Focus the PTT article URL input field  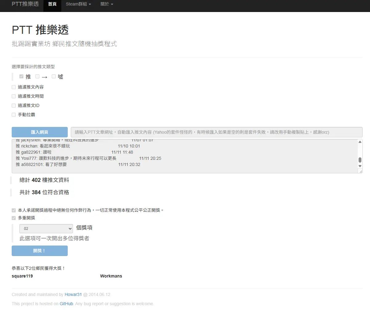(x=216, y=132)
